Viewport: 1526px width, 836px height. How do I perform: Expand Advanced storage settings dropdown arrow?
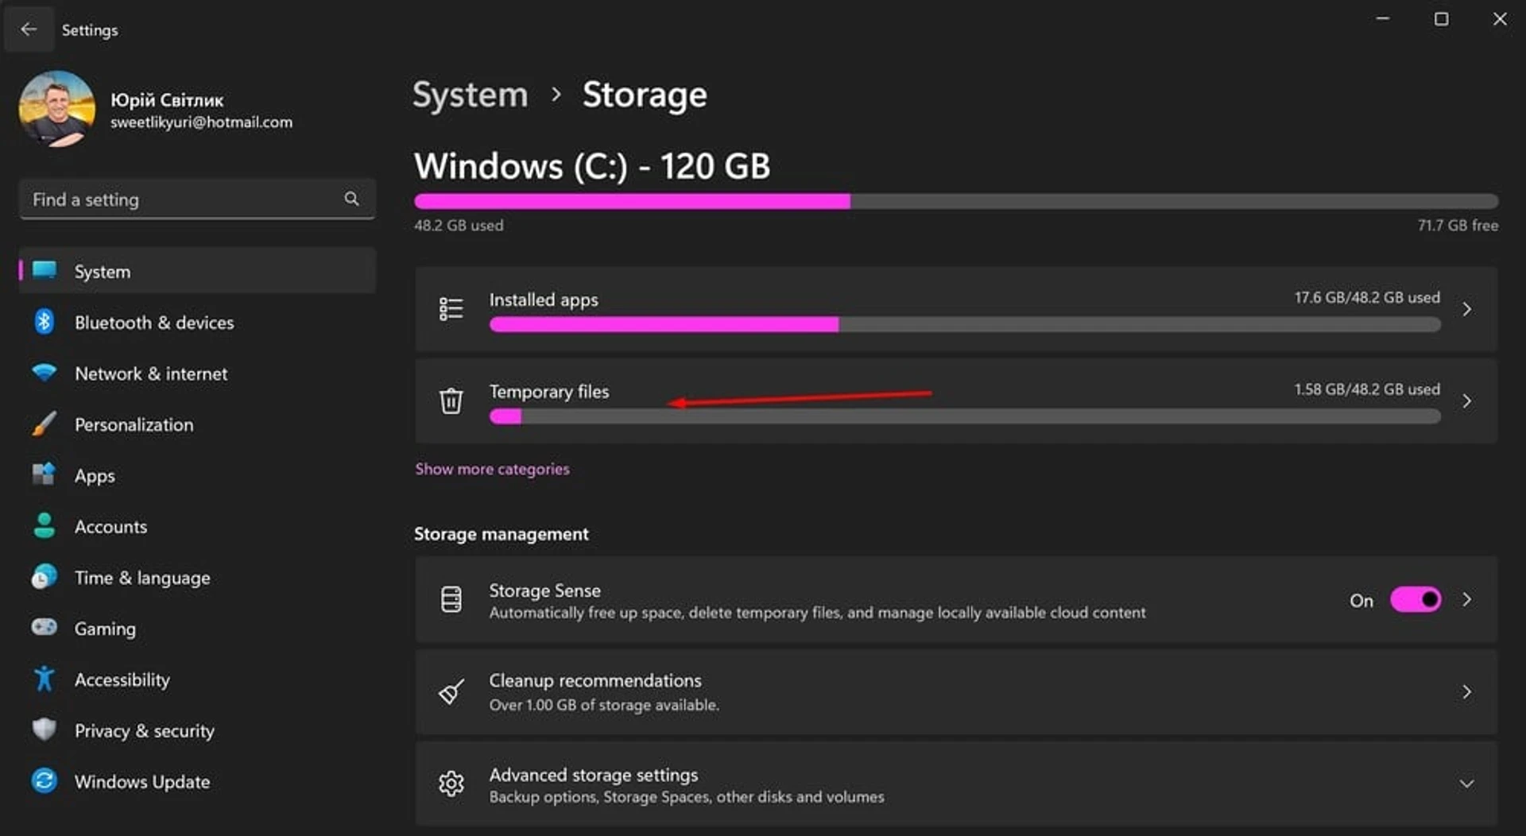point(1466,784)
